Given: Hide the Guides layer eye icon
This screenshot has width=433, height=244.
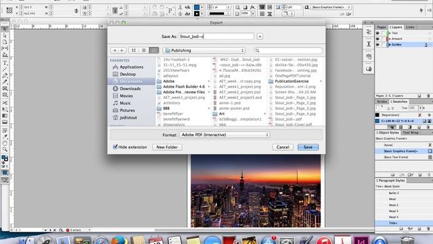Looking at the screenshot, I should (x=378, y=45).
